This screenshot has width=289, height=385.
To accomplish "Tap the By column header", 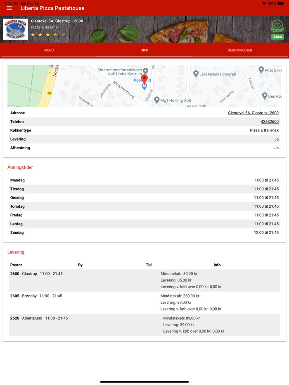I will coord(80,265).
